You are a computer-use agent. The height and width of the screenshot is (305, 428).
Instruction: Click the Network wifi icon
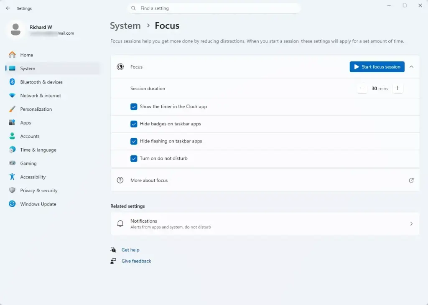12,96
